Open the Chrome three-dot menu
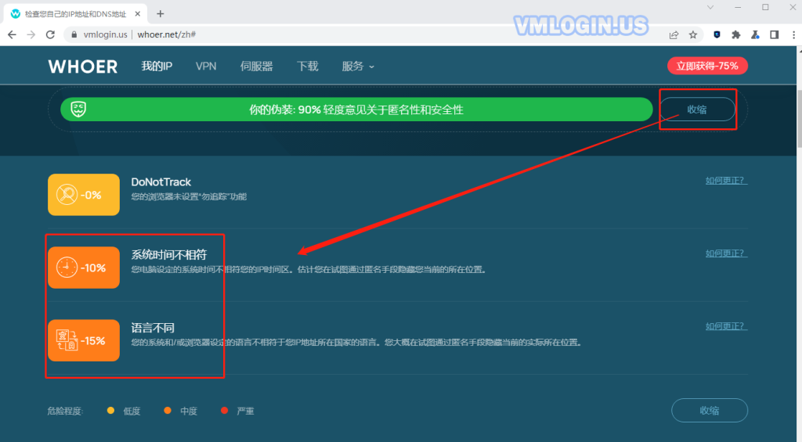Image resolution: width=802 pixels, height=442 pixels. coord(793,34)
